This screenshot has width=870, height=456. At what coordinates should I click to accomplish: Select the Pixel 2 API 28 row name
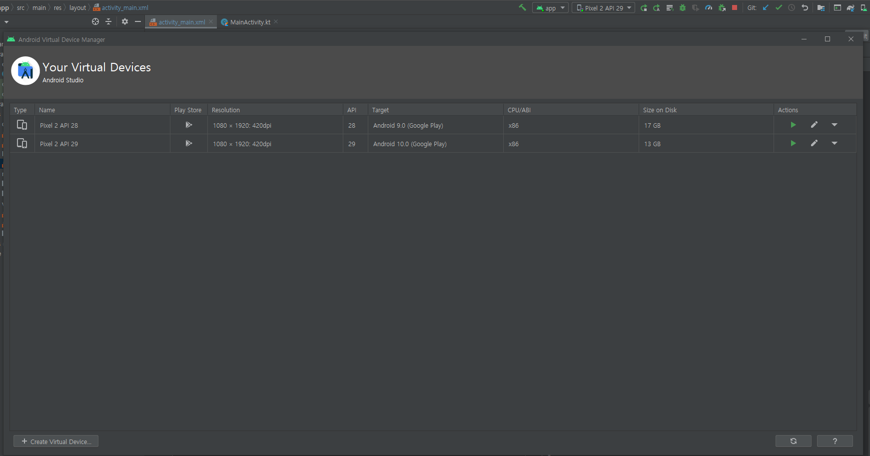pyautogui.click(x=59, y=125)
